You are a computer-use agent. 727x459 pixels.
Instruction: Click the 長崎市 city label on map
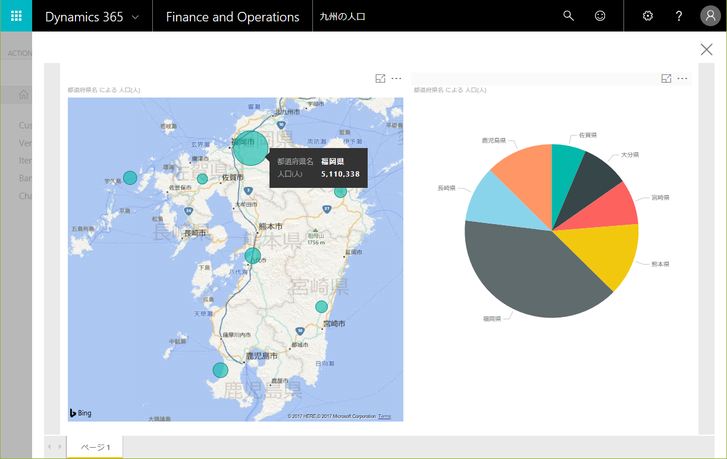tap(195, 233)
